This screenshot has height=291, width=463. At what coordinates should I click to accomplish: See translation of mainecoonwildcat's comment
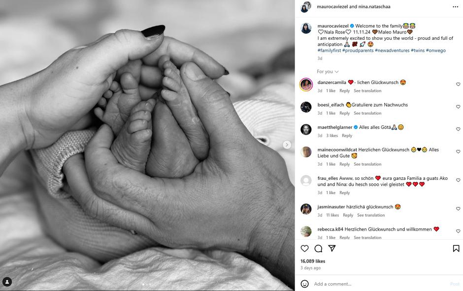pos(367,164)
